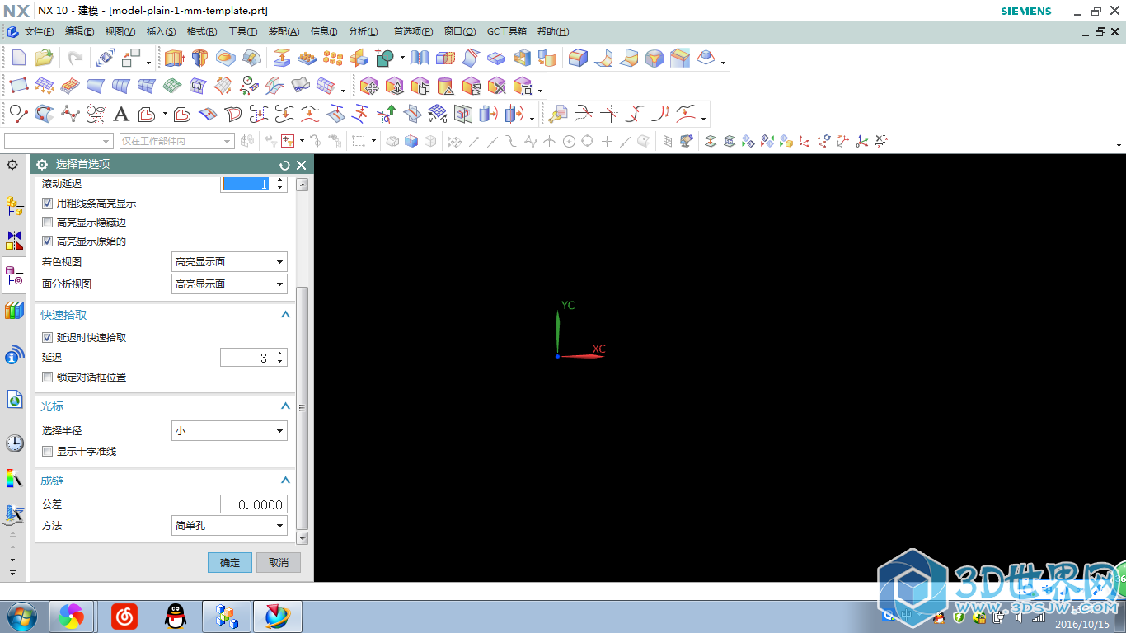This screenshot has width=1126, height=633.
Task: Click the Move Face icon
Action: 369,86
